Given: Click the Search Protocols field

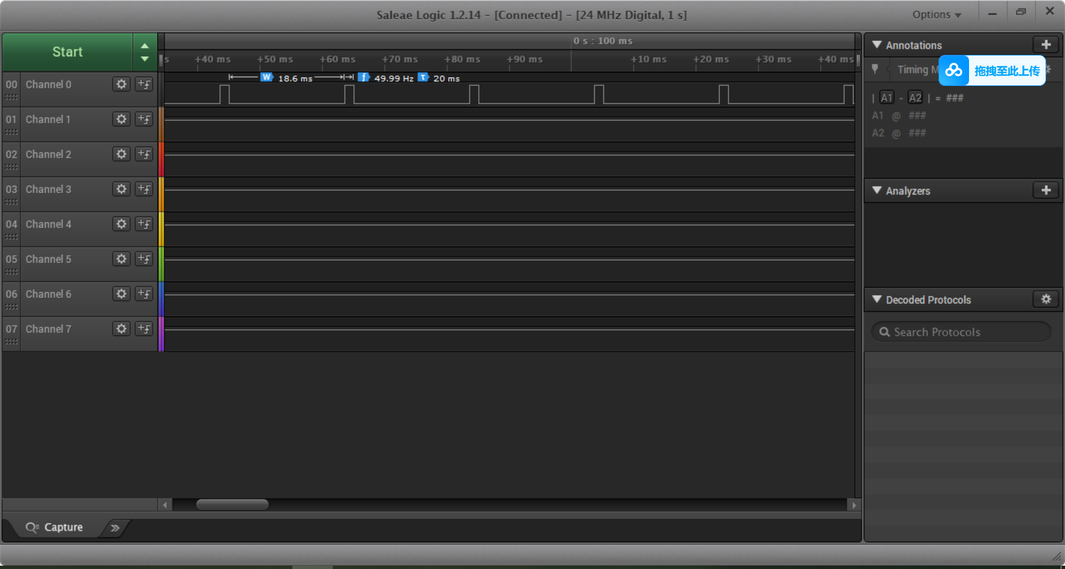Looking at the screenshot, I should (x=962, y=332).
